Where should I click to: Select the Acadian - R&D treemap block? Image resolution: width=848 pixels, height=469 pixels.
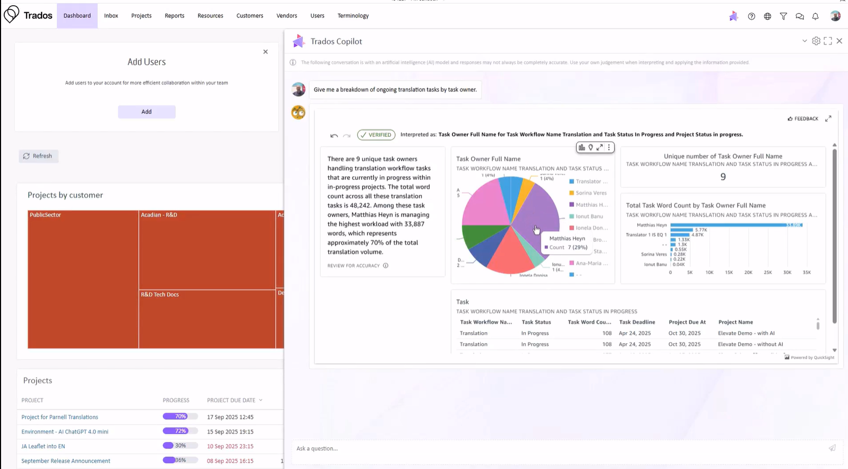pyautogui.click(x=207, y=250)
